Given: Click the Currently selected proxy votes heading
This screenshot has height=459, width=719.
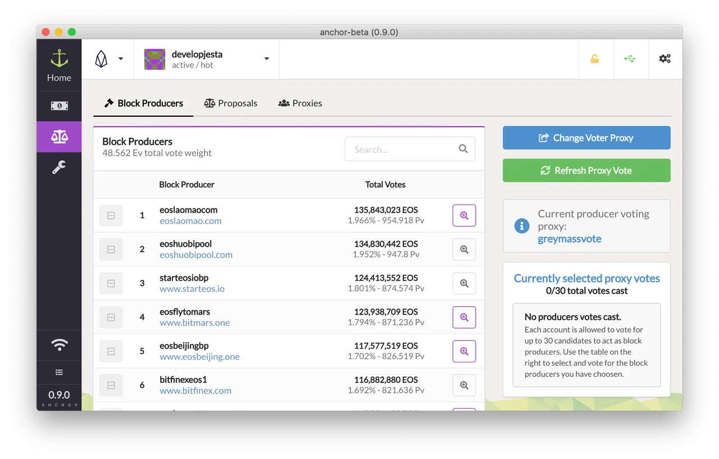Looking at the screenshot, I should tap(586, 279).
